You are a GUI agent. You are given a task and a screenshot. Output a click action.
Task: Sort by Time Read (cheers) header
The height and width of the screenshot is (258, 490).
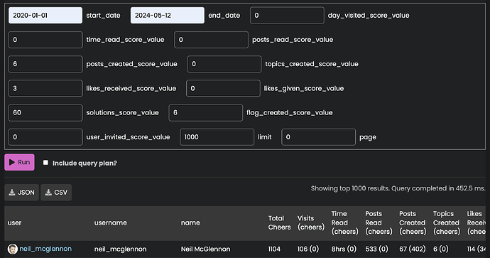[344, 222]
